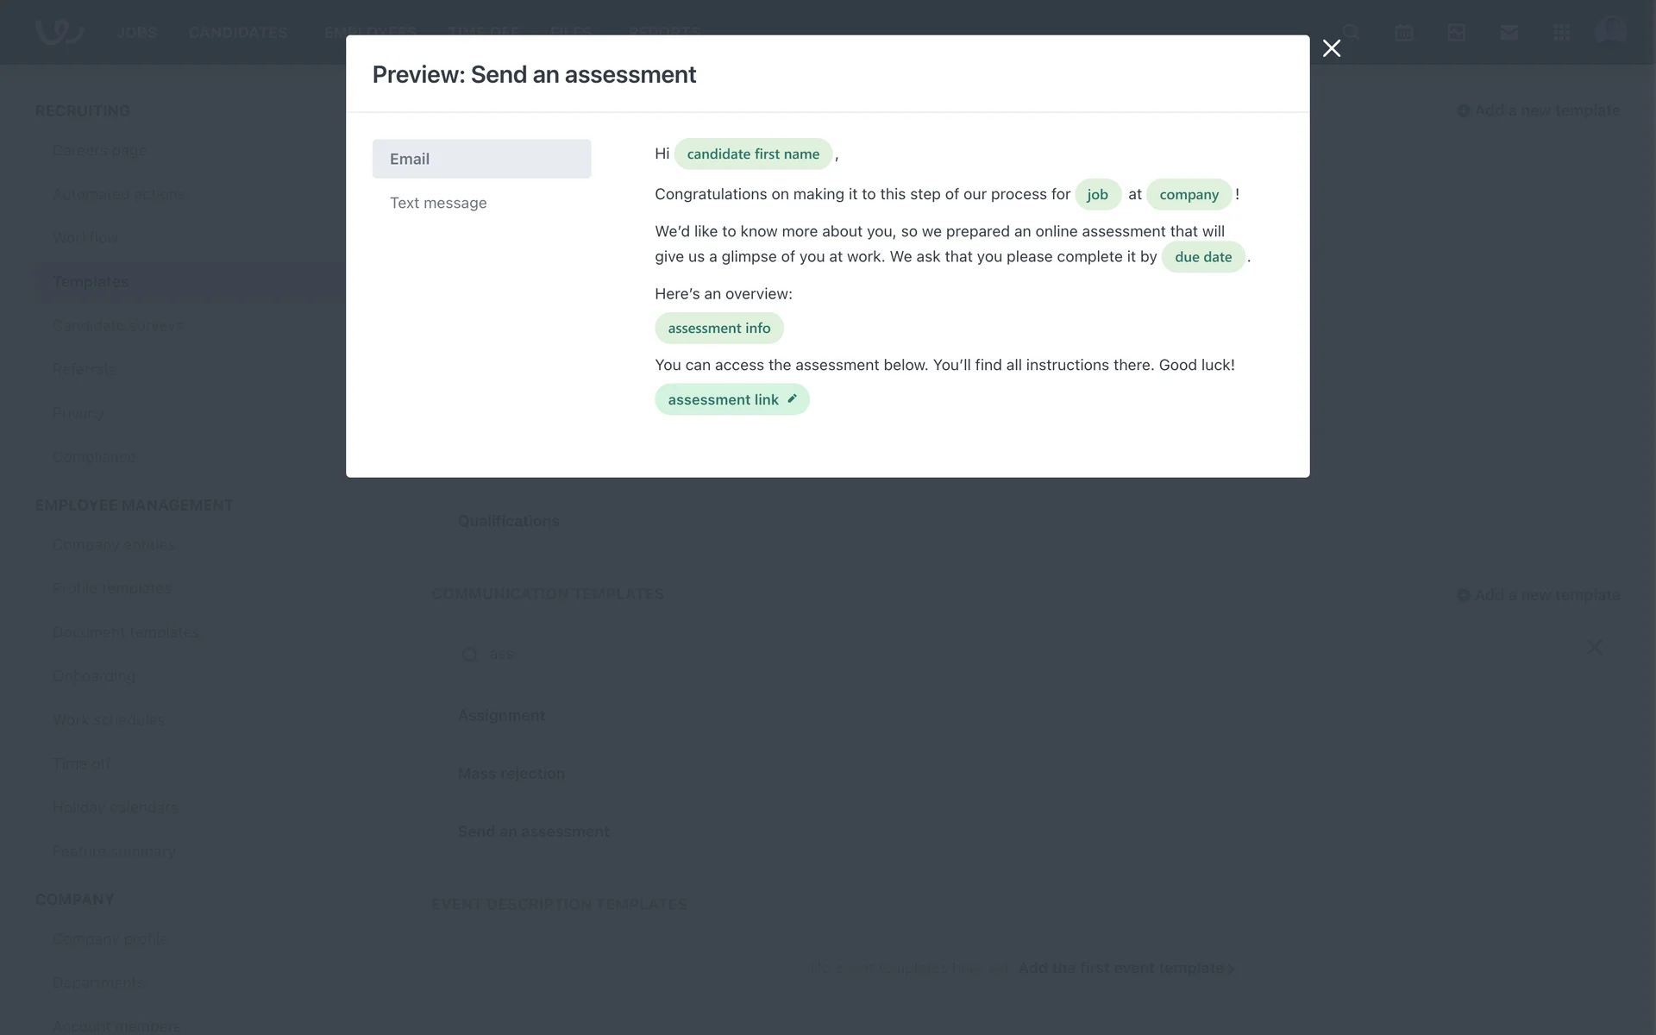Click the user avatar in top bar
Screen dimensions: 1656x1035
[x=1610, y=31]
